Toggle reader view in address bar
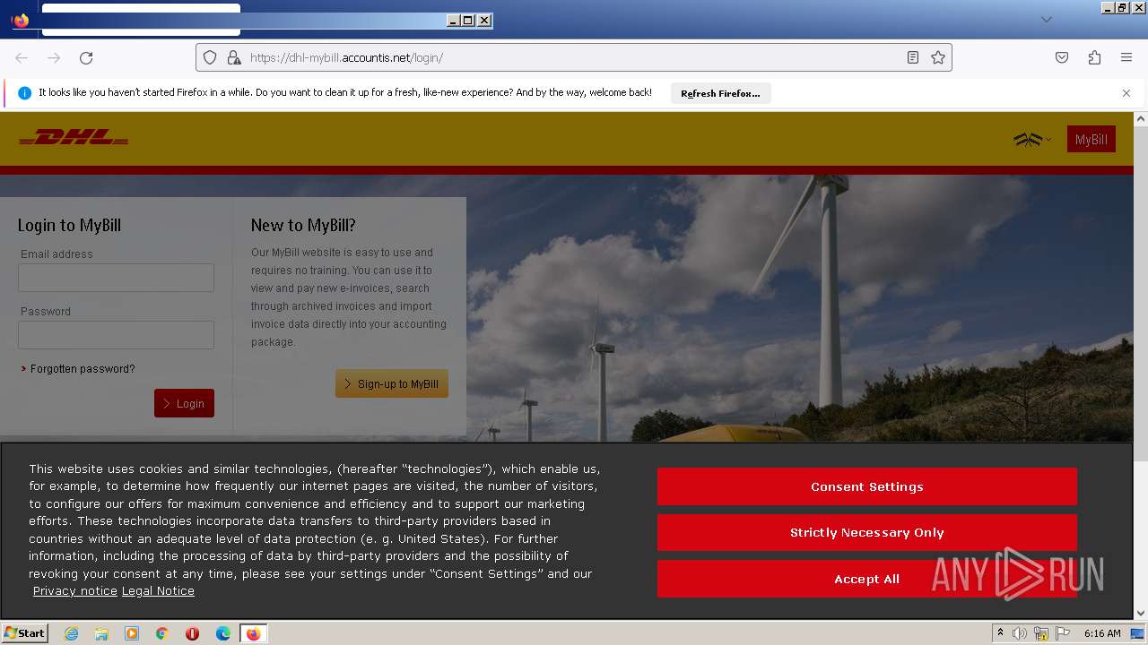The image size is (1148, 645). 913,57
